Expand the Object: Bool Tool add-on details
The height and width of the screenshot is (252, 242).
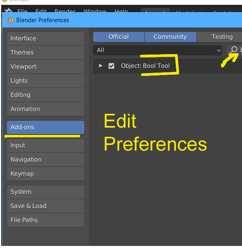point(101,65)
